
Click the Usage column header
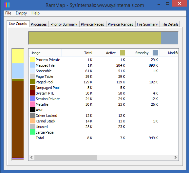pyautogui.click(x=45, y=53)
